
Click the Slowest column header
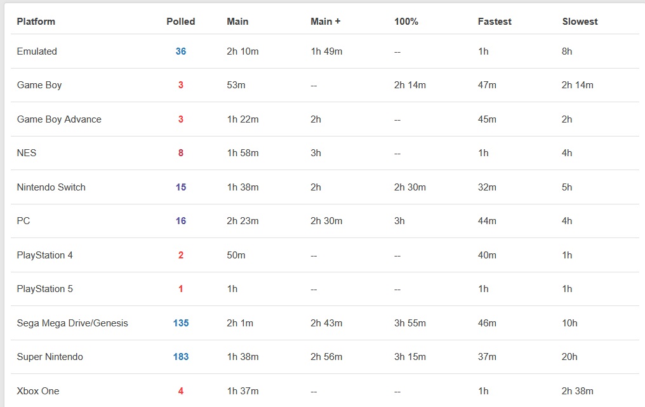click(x=580, y=22)
